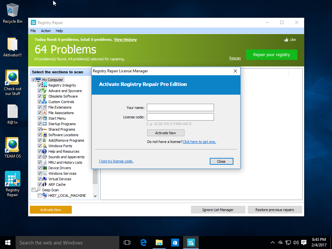Click the Help and Resources question icon
This screenshot has width=332, height=249.
tap(44, 151)
